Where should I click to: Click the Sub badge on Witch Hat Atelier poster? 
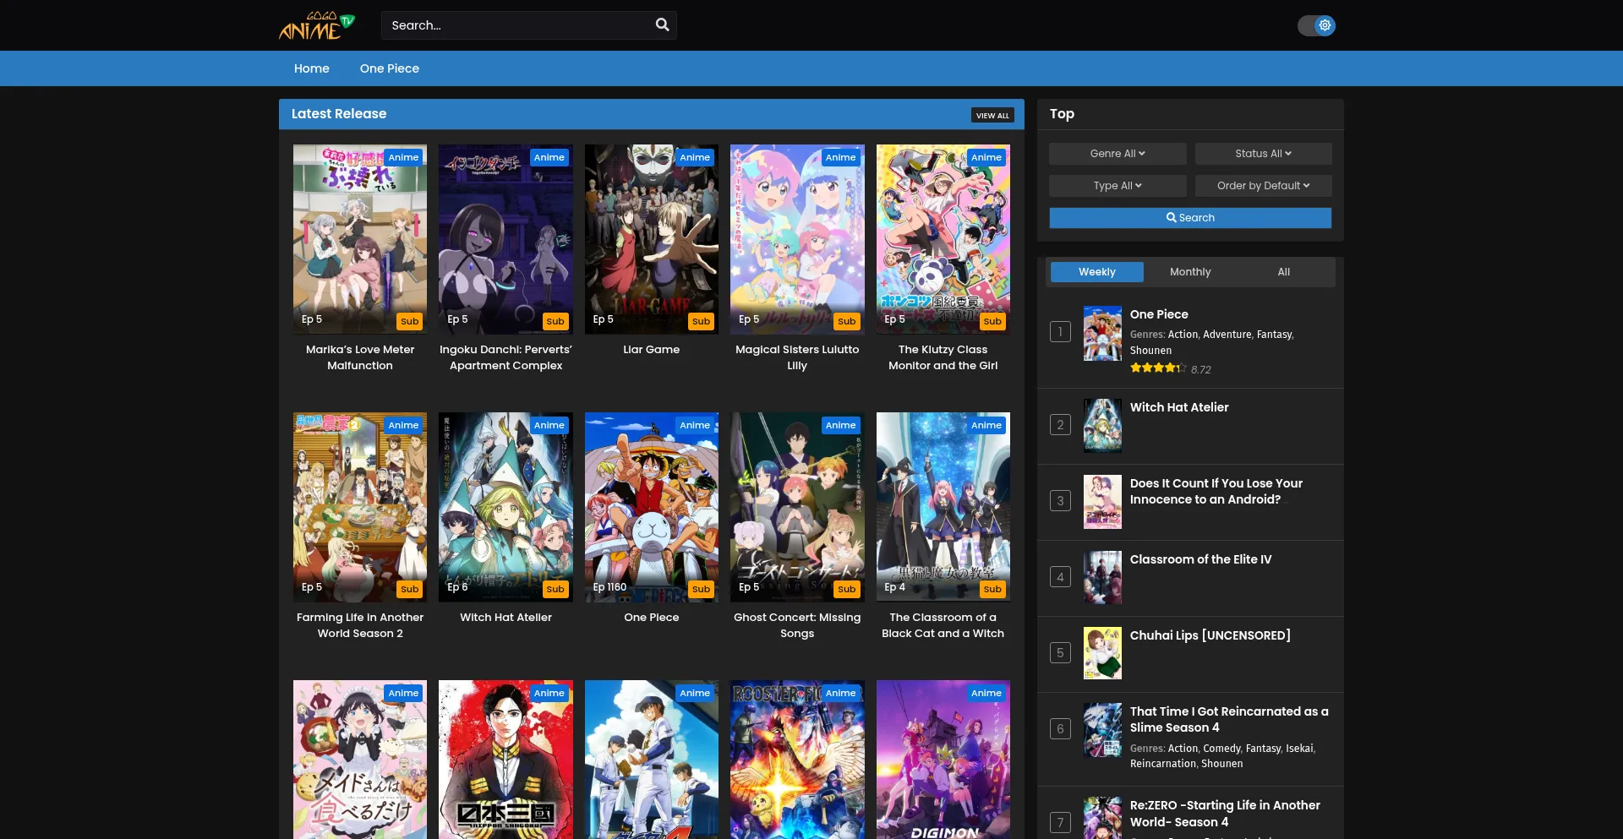pos(555,589)
